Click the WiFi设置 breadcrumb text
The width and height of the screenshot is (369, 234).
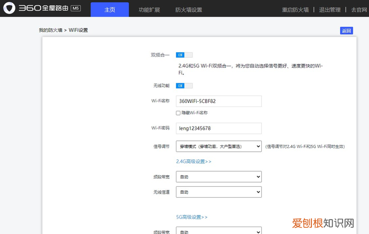point(78,30)
